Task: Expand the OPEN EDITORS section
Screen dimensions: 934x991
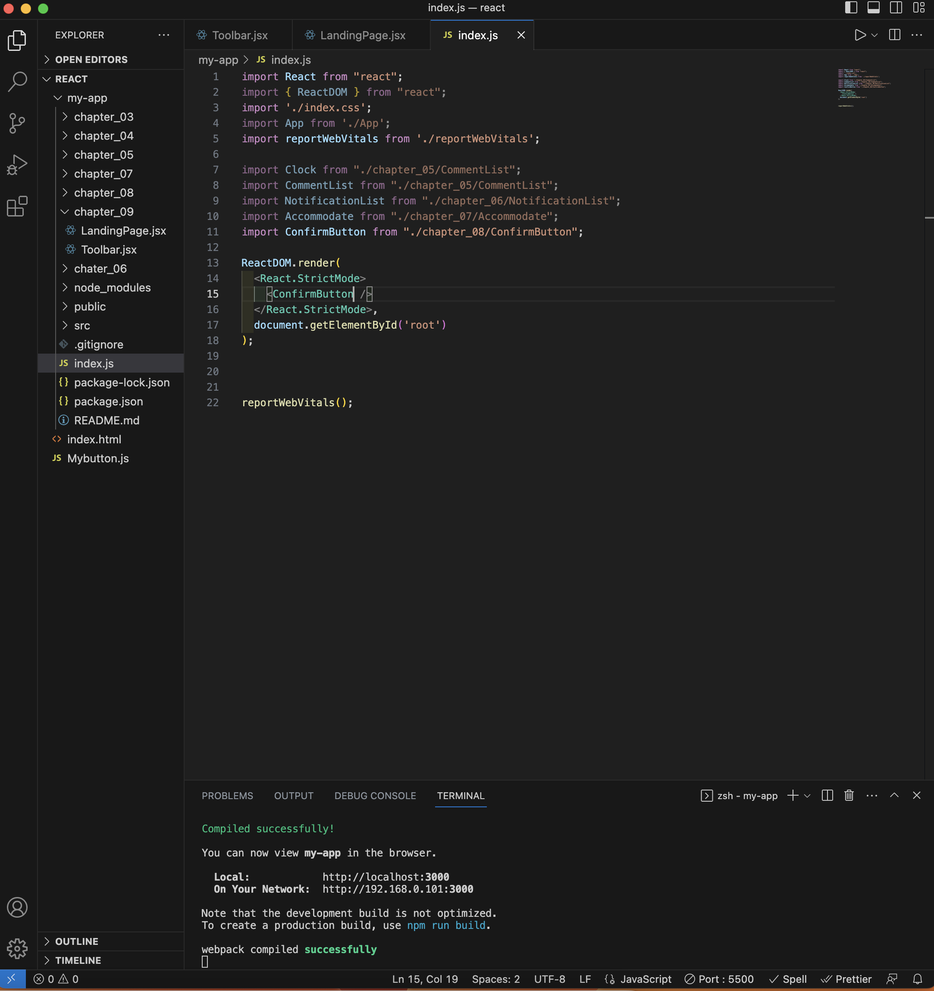Action: click(x=111, y=60)
